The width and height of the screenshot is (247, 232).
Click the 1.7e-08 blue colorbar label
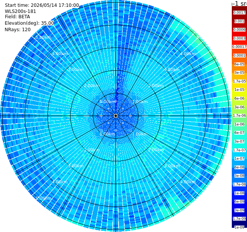pos(239,184)
